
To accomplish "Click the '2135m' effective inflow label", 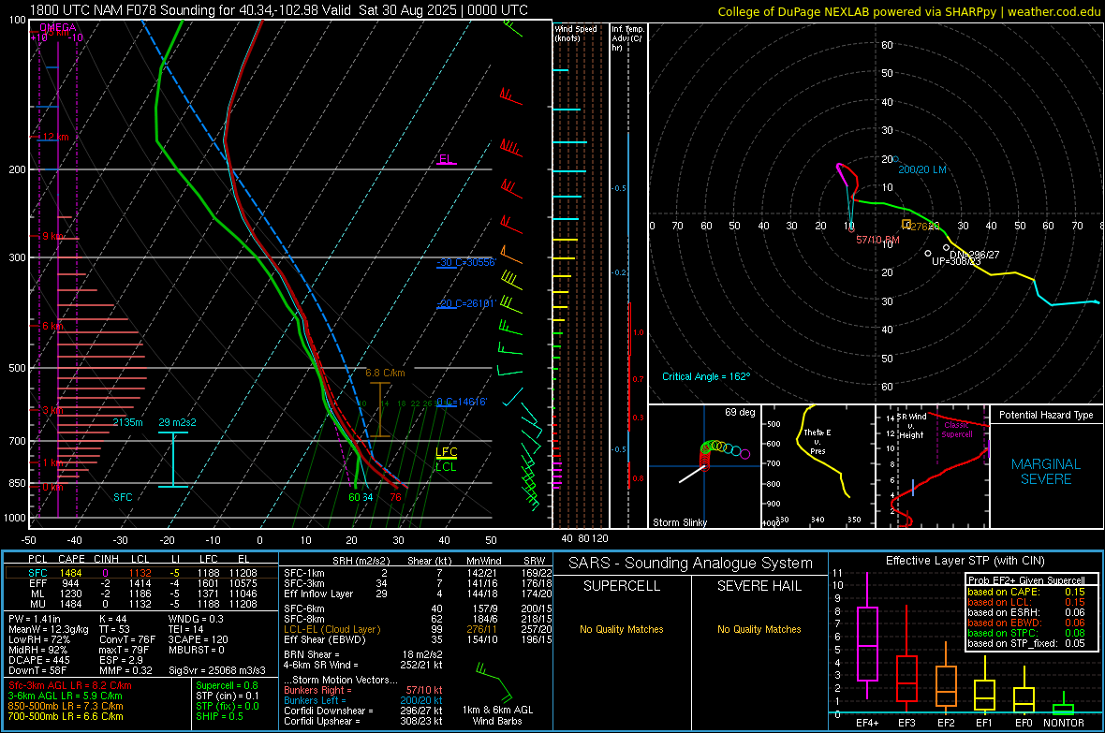I will click(127, 422).
